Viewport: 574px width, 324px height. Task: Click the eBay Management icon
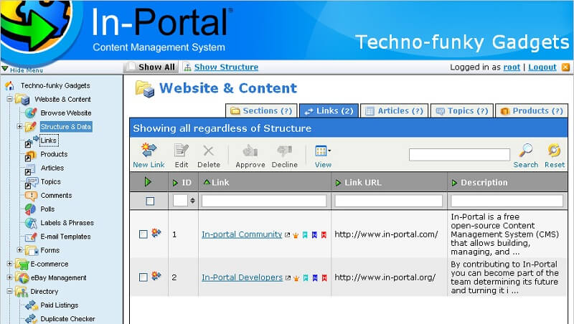[22, 278]
